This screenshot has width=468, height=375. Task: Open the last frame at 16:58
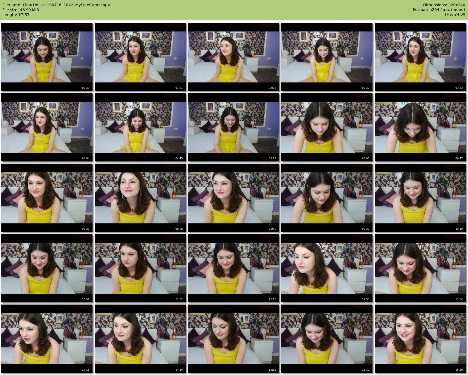pyautogui.click(x=420, y=339)
